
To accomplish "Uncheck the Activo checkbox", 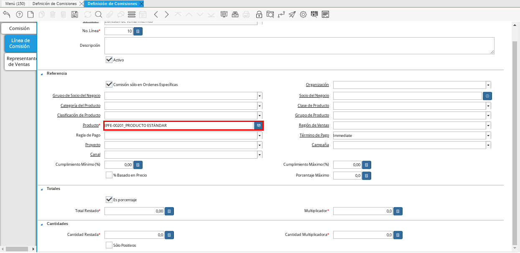I will point(109,60).
